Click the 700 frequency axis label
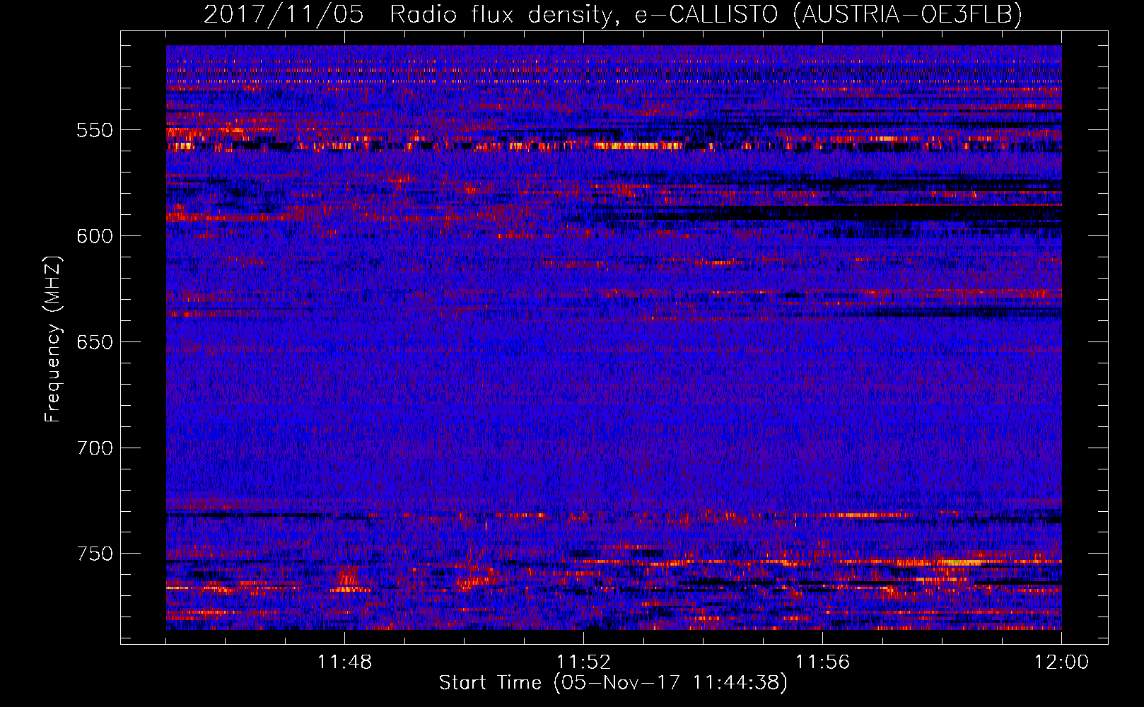The image size is (1144, 707). pyautogui.click(x=95, y=448)
